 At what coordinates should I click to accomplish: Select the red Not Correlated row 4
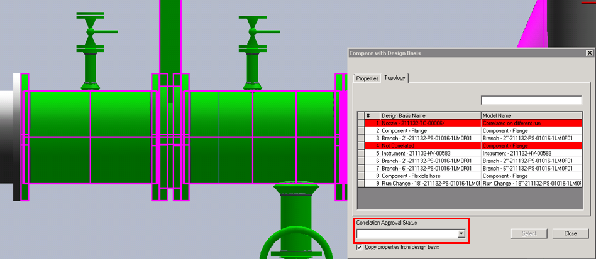tap(430, 145)
